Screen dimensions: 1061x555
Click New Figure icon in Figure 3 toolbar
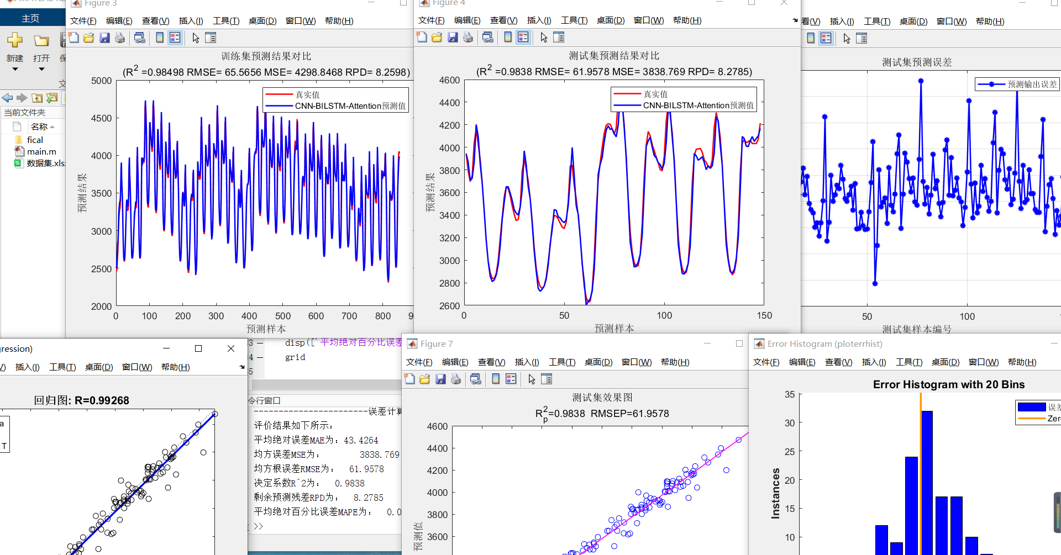73,38
